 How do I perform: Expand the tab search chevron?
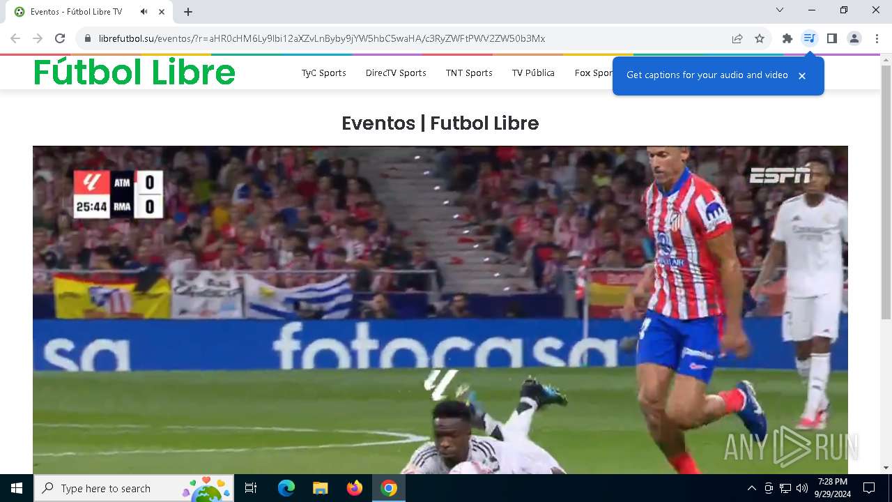pyautogui.click(x=780, y=10)
